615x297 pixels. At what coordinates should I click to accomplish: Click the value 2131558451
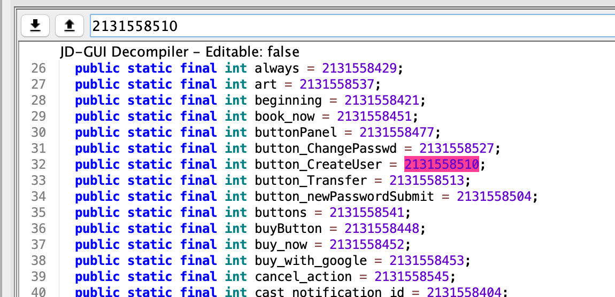[374, 116]
